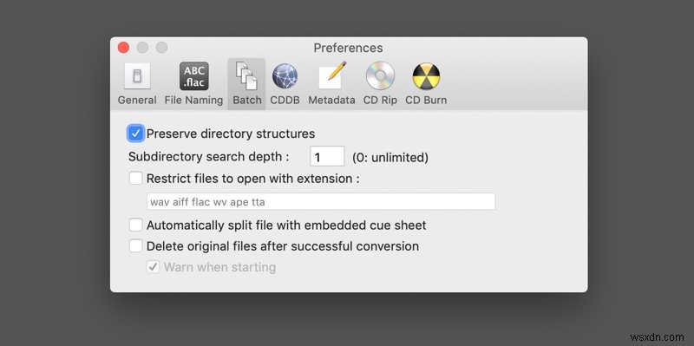The width and height of the screenshot is (694, 346).
Task: Enable Automatically split file with embedded cue sheet
Action: [x=136, y=225]
